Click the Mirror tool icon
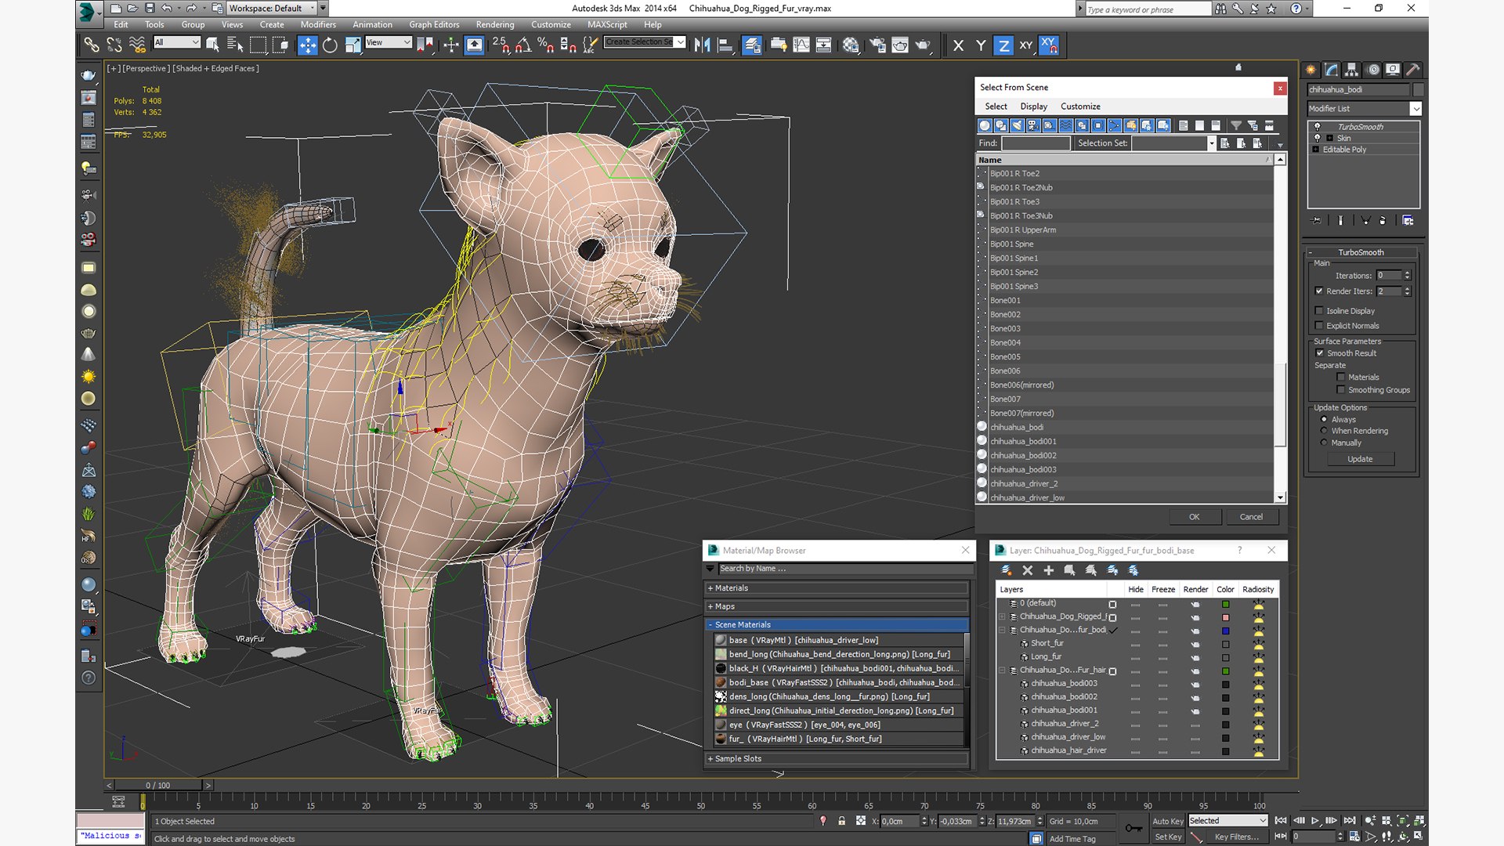The height and width of the screenshot is (846, 1504). [702, 45]
